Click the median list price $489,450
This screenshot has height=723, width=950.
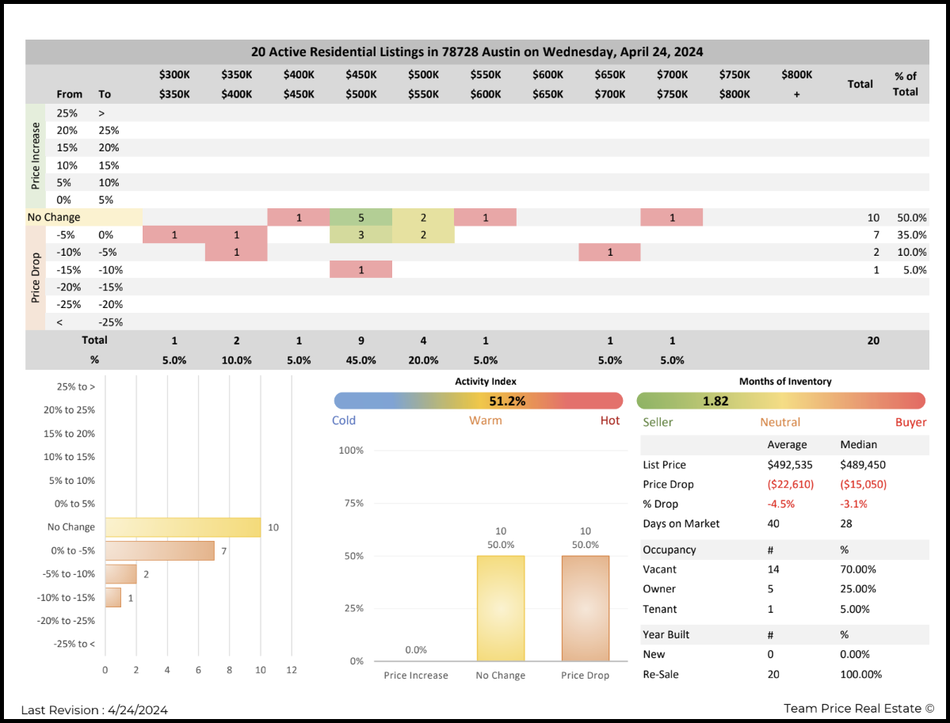pyautogui.click(x=863, y=465)
